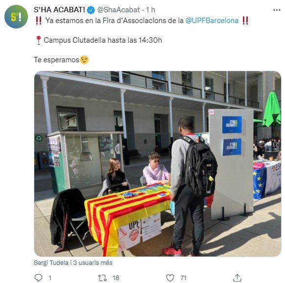Click the reply count 1
This screenshot has height=283, width=285.
pyautogui.click(x=50, y=278)
